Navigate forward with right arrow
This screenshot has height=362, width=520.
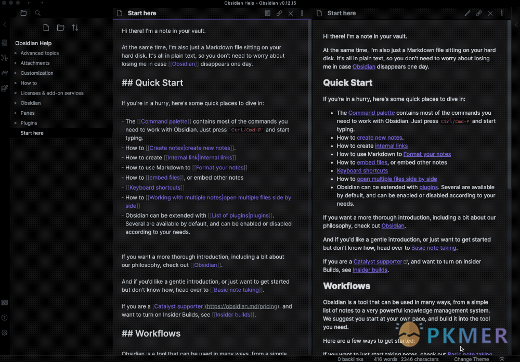pyautogui.click(x=42, y=3)
